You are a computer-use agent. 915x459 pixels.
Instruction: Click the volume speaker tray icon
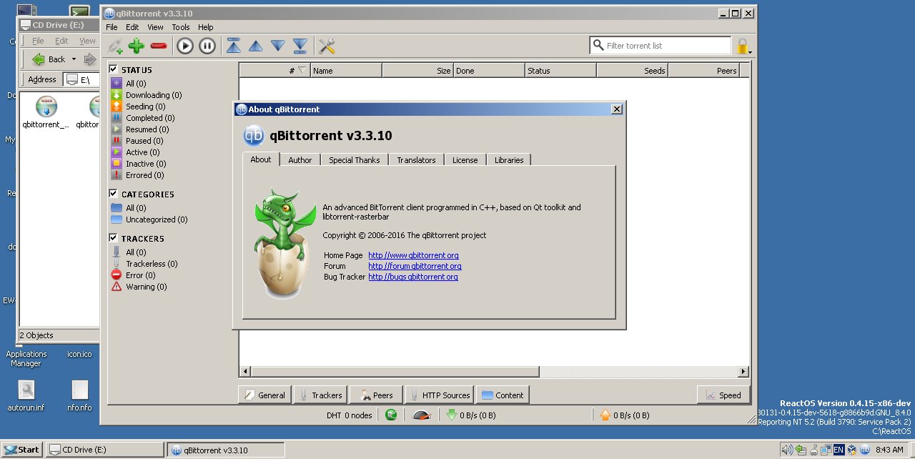(x=787, y=450)
